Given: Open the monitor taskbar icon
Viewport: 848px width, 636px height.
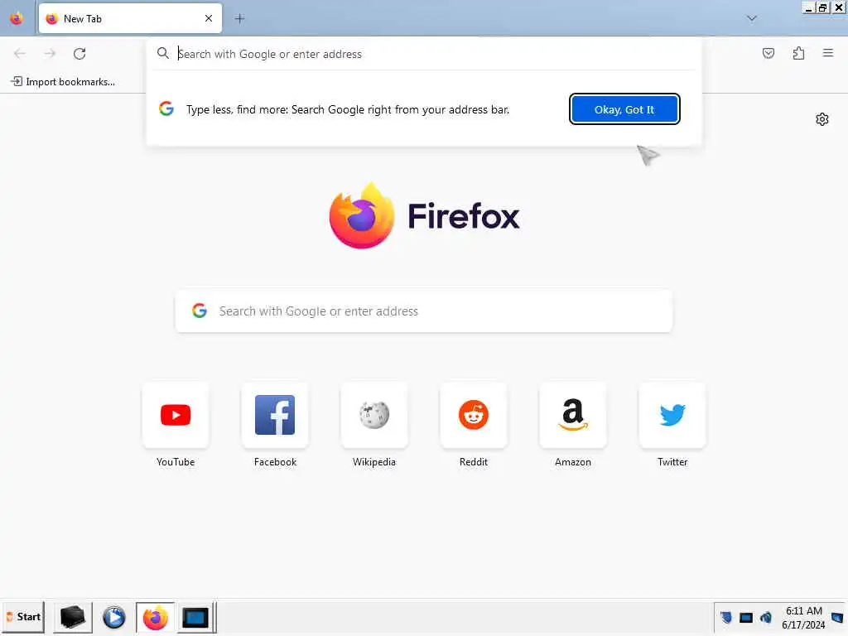Looking at the screenshot, I should pyautogui.click(x=195, y=617).
